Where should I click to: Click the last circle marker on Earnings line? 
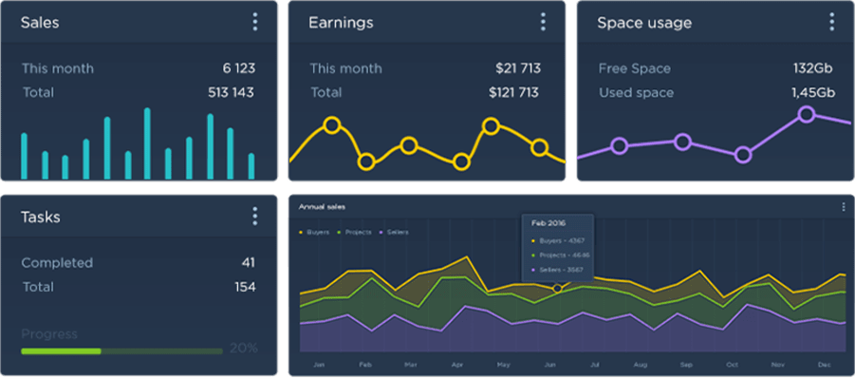coord(539,147)
